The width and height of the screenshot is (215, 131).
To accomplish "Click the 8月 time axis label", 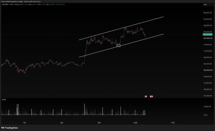I will point(62,123).
